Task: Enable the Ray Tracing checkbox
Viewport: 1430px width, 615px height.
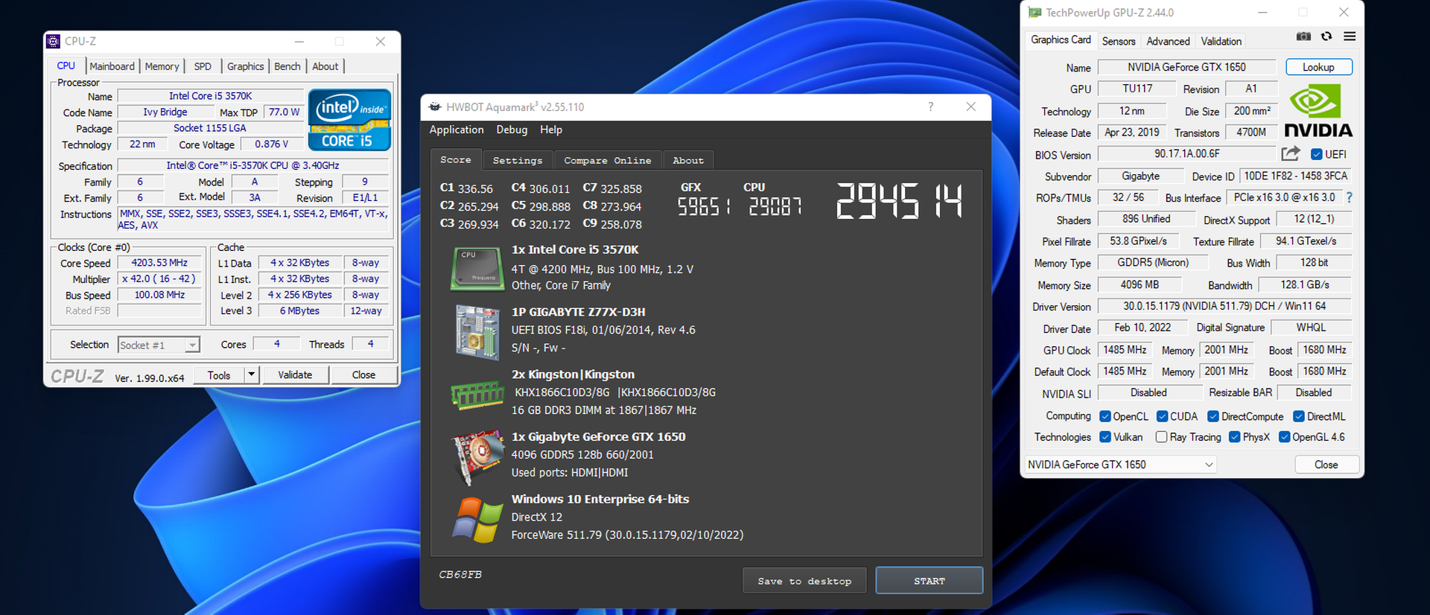Action: pyautogui.click(x=1161, y=437)
